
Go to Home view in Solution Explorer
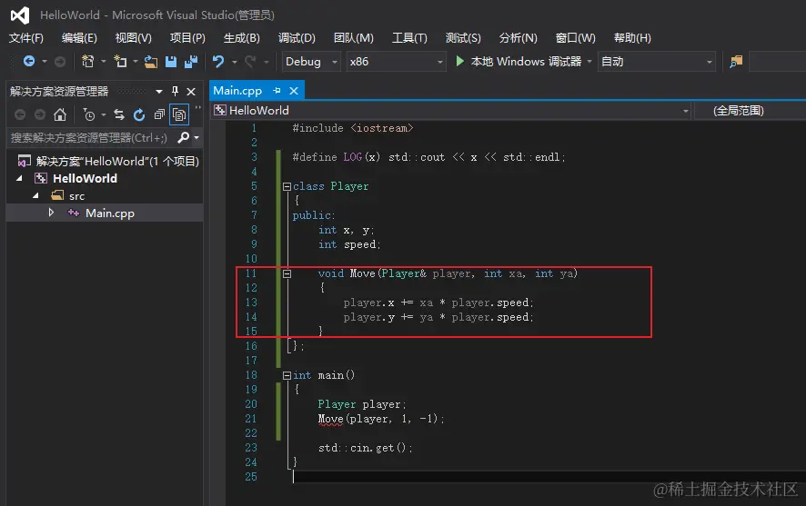60,114
